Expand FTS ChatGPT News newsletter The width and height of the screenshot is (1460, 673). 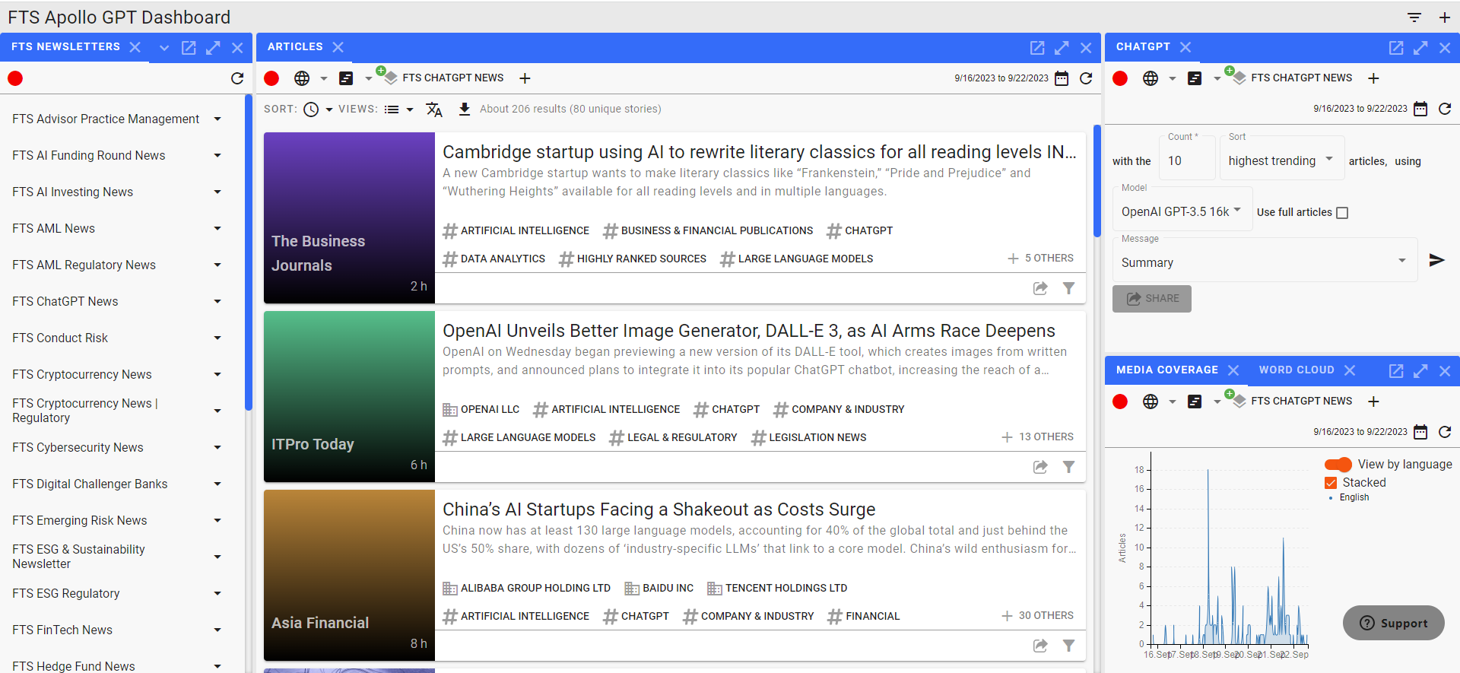(217, 301)
